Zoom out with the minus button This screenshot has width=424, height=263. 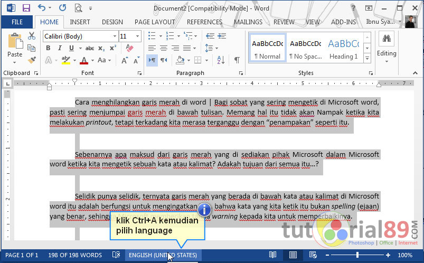(327, 255)
